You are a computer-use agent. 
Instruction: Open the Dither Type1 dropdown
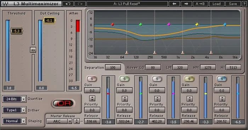point(24,110)
